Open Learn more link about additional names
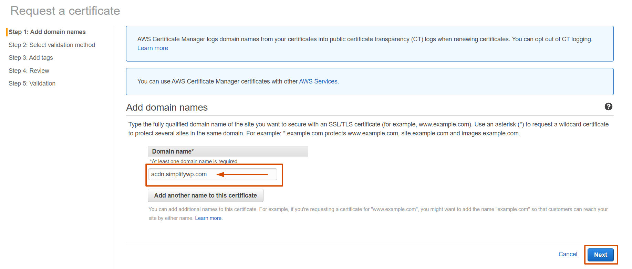The width and height of the screenshot is (632, 269). 208,218
